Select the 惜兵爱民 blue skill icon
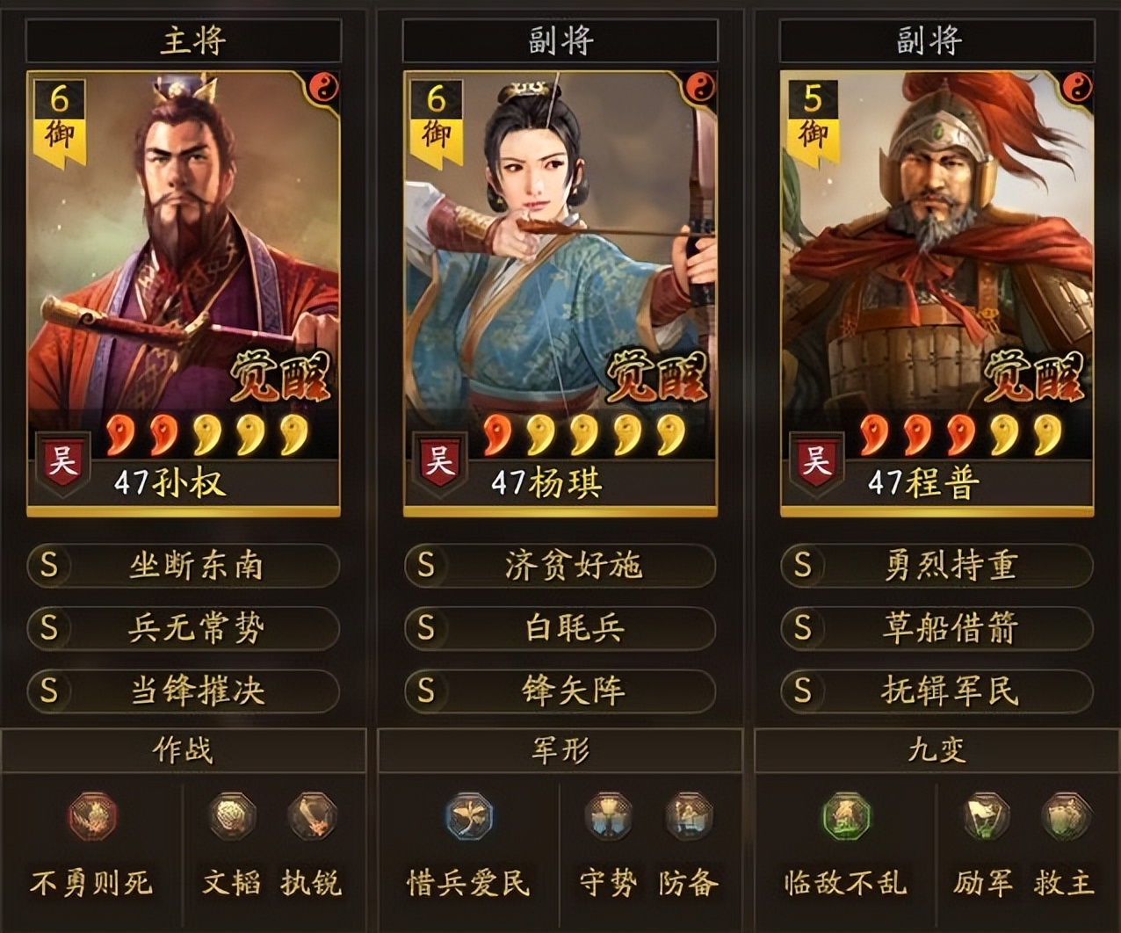This screenshot has width=1121, height=933. (469, 817)
